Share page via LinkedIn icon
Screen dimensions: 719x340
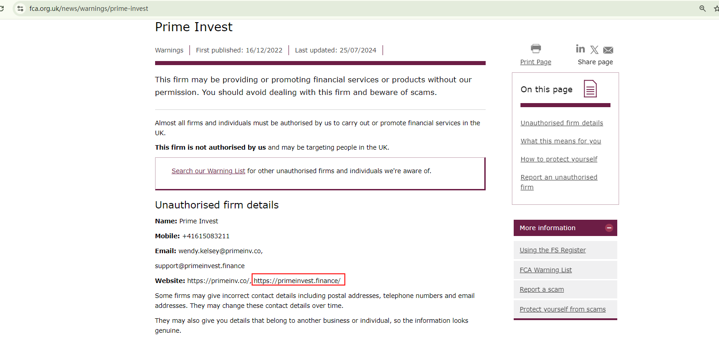[580, 49]
